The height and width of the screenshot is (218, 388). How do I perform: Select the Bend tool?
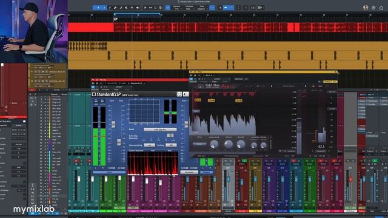click(x=132, y=8)
